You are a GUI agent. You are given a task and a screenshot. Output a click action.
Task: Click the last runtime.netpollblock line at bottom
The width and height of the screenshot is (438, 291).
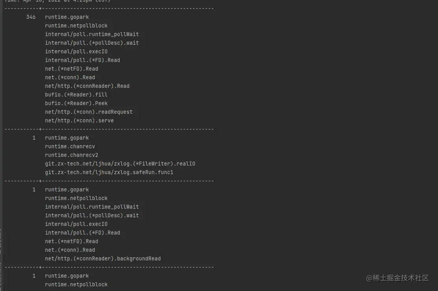coord(76,285)
